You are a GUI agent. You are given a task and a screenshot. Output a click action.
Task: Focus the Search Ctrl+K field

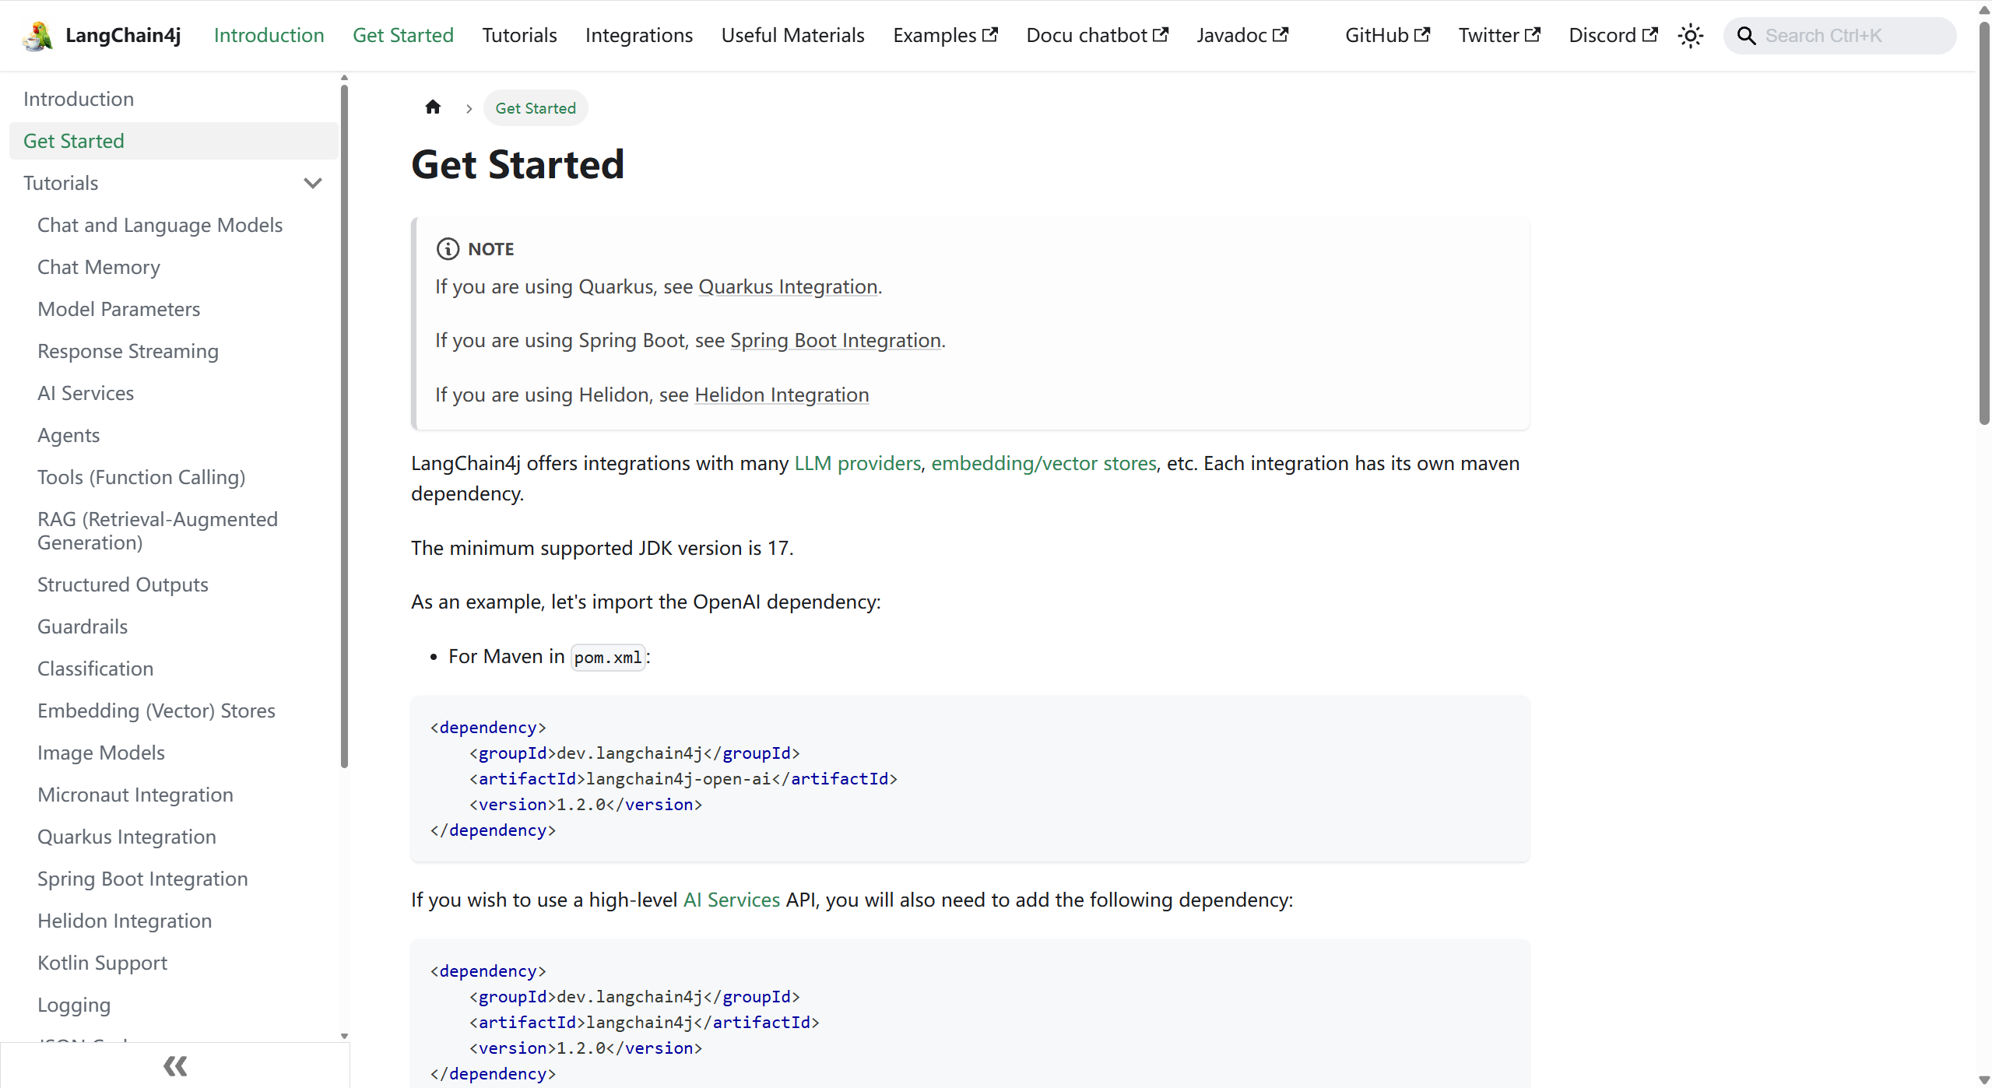pos(1839,36)
